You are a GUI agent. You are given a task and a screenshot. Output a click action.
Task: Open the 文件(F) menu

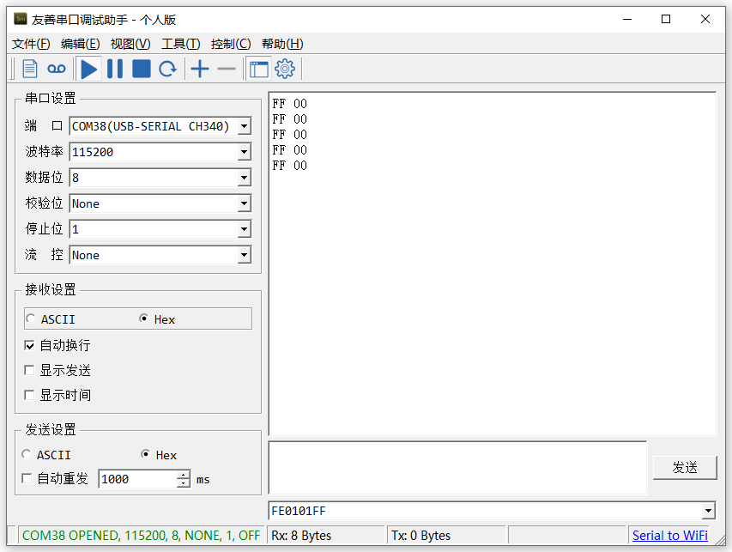tap(31, 44)
